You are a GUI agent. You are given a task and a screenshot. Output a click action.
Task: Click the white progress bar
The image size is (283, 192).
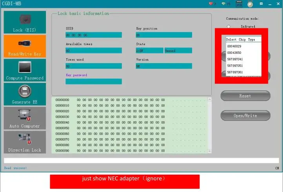coord(141,161)
